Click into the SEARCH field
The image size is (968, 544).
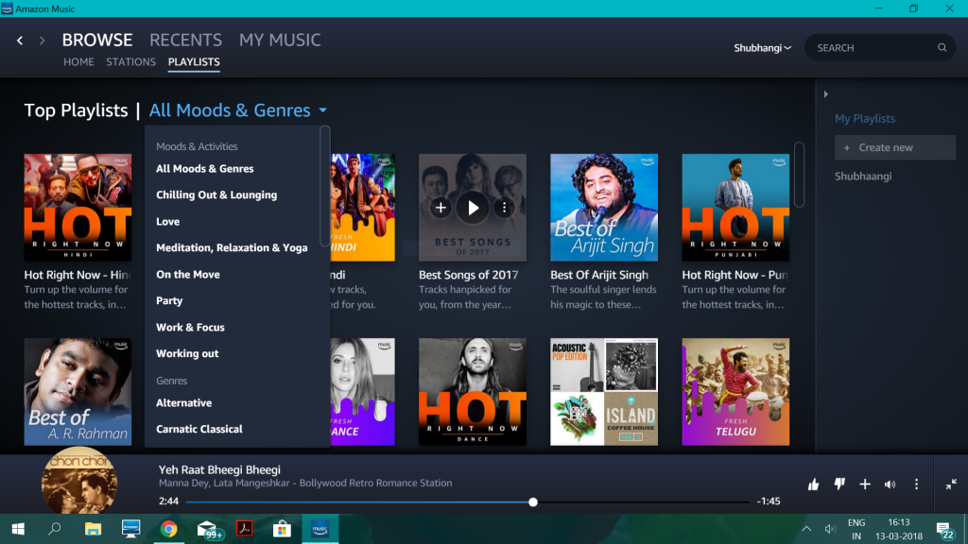click(880, 47)
